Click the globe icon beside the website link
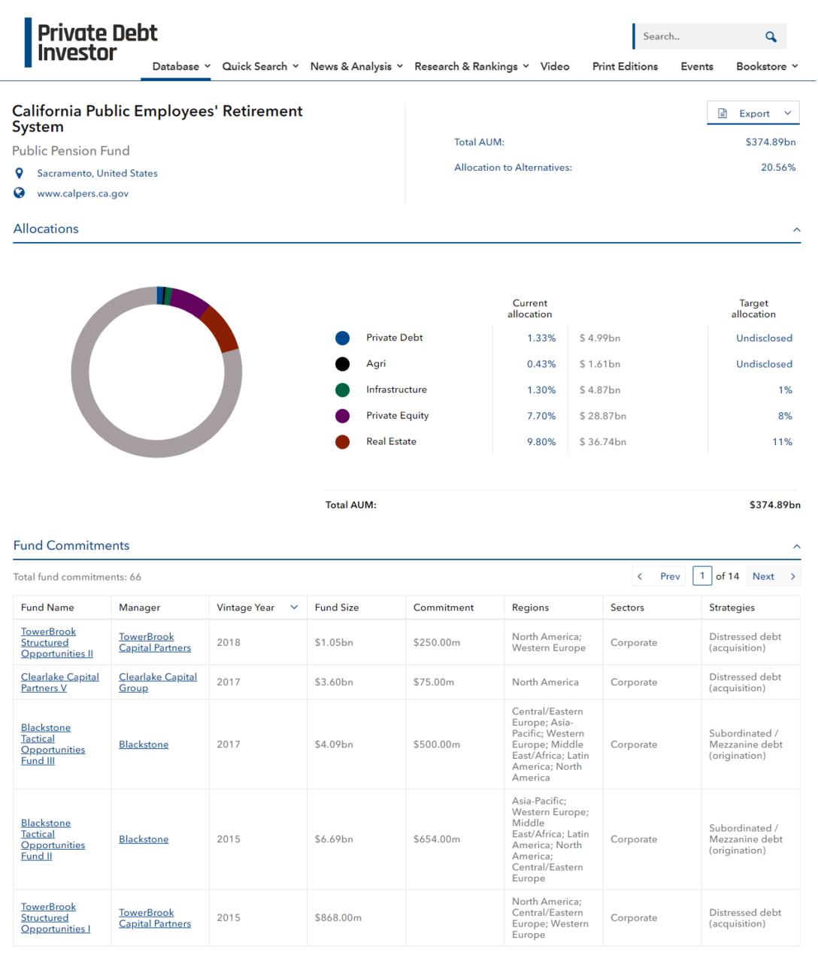Viewport: 818px width, 958px height. tap(19, 193)
